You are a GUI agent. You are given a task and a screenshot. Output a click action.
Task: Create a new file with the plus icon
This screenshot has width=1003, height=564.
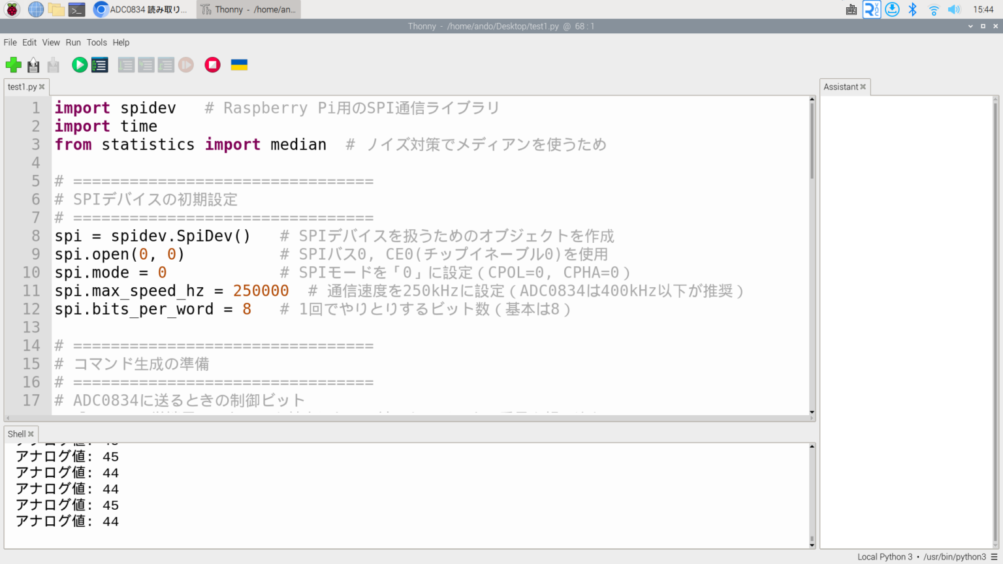[x=13, y=65]
